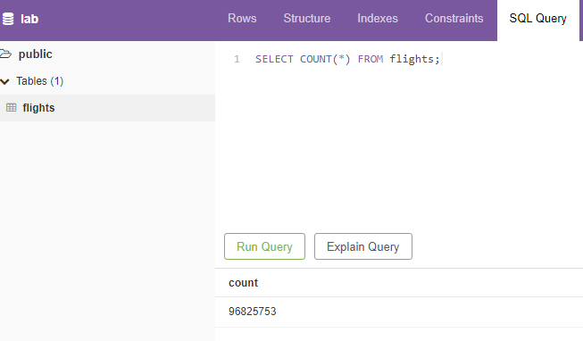Click line number 1 in editor gutter
Viewport: 583px width, 341px height.
pos(237,59)
